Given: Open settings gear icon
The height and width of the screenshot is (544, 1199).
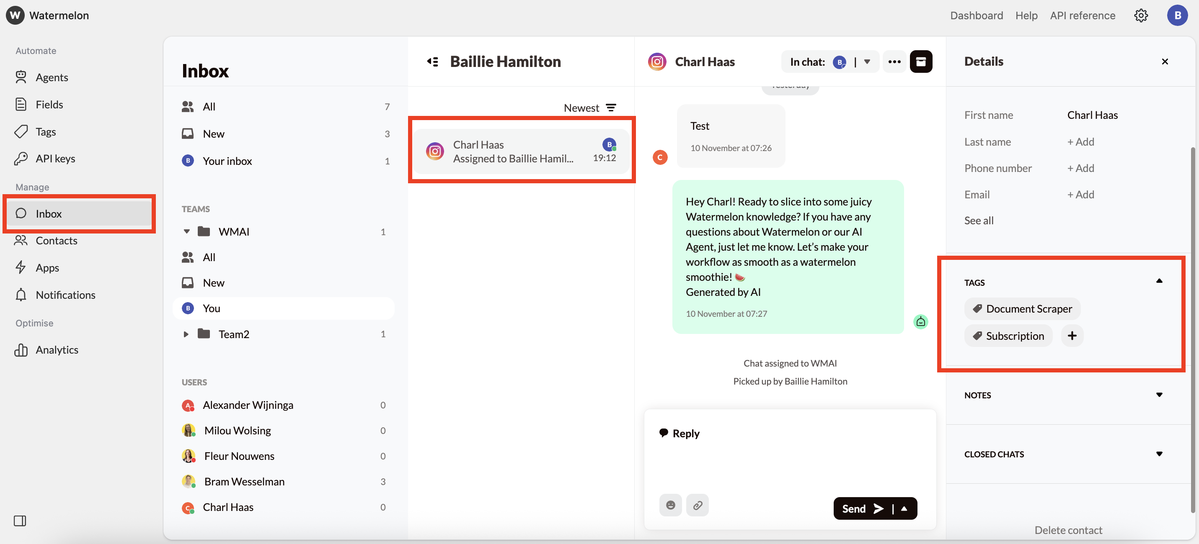Looking at the screenshot, I should click(1140, 15).
